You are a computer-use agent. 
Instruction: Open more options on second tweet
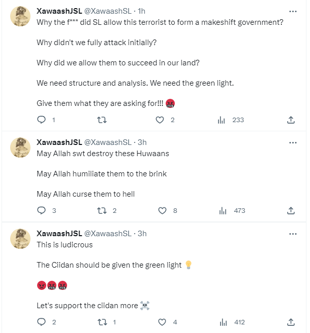(x=293, y=143)
